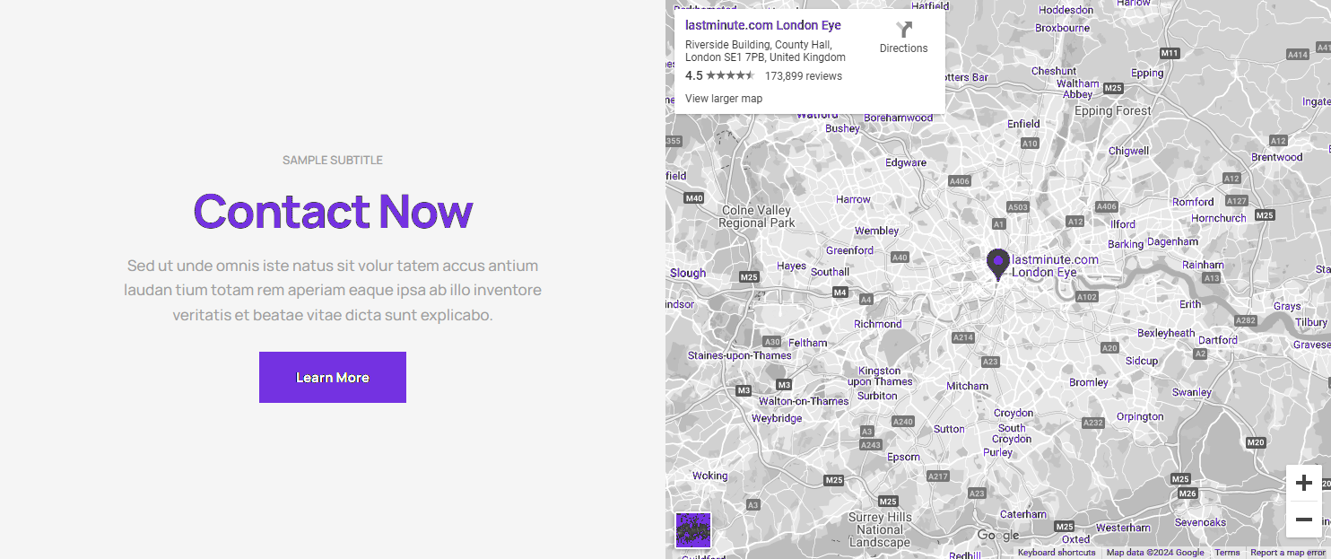
Task: Click the star rating icons
Action: [730, 76]
